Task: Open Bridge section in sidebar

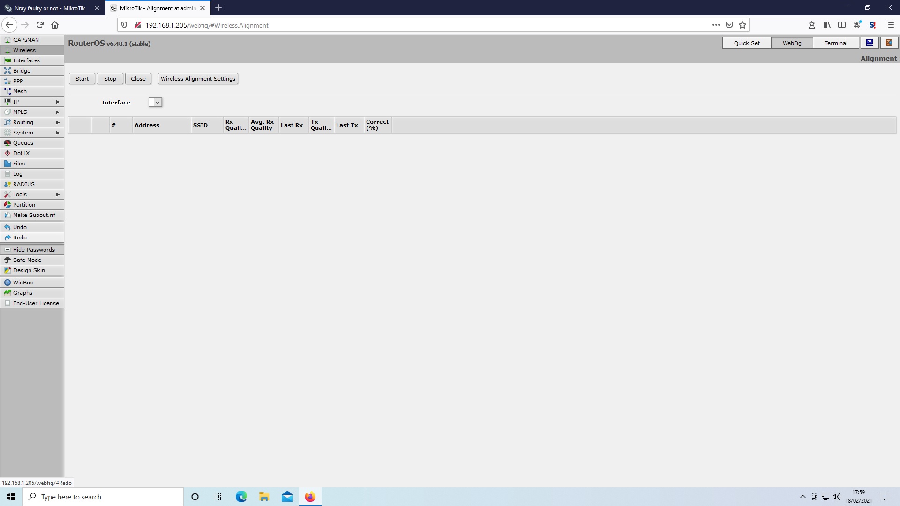Action: (22, 71)
